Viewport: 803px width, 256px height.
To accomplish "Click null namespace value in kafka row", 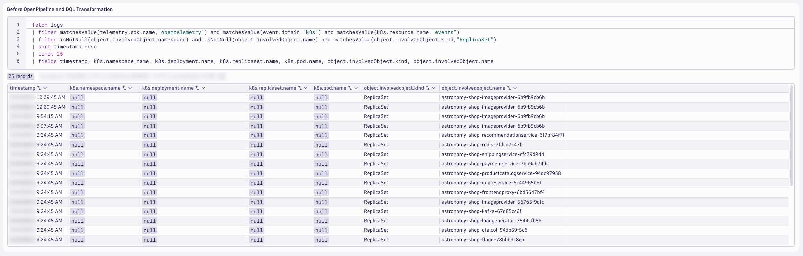I will coord(77,211).
